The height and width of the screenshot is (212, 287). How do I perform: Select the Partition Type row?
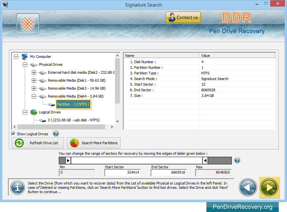[x=199, y=73]
